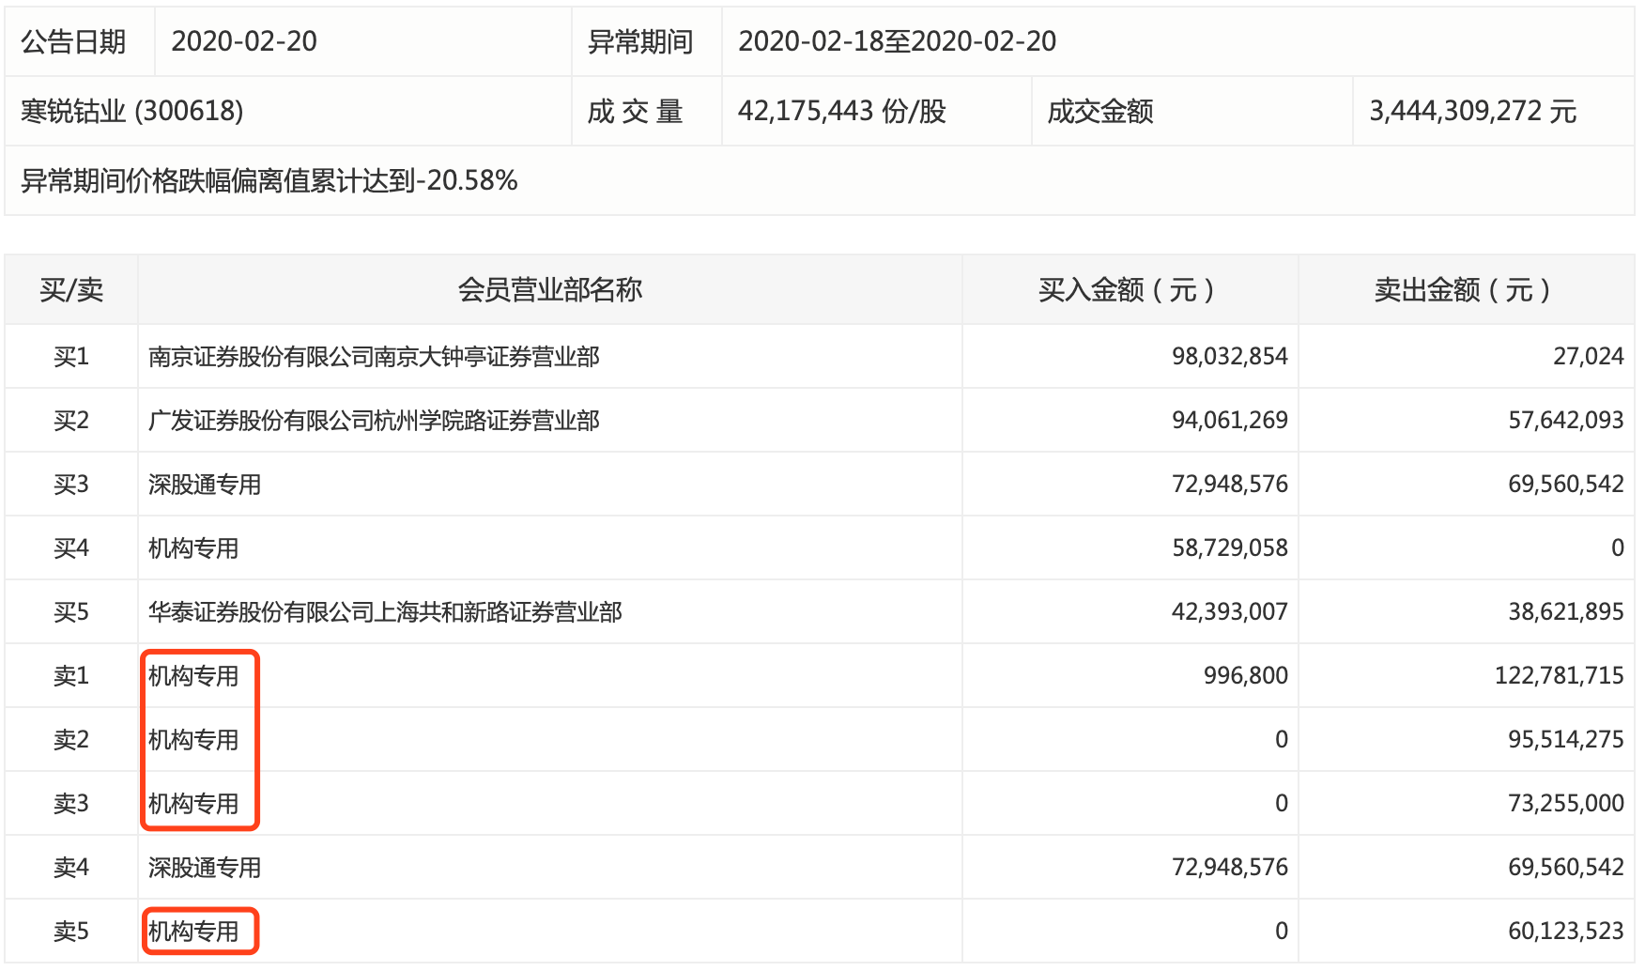This screenshot has height=971, width=1645.
Task: Select the -20.58% deviation description line
Action: pyautogui.click(x=269, y=180)
